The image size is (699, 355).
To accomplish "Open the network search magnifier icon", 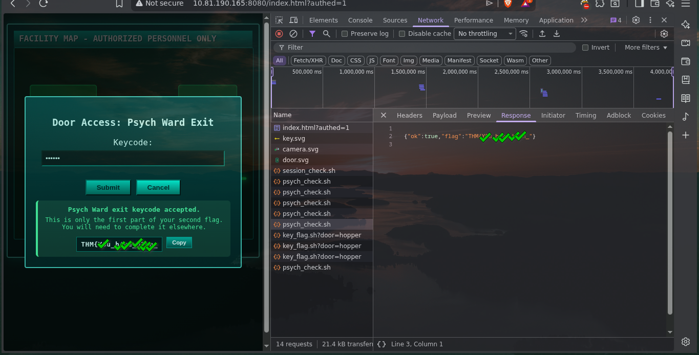I will coord(327,34).
